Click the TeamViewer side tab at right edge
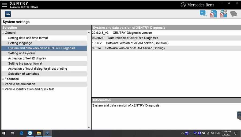The image size is (241, 137). (239, 116)
